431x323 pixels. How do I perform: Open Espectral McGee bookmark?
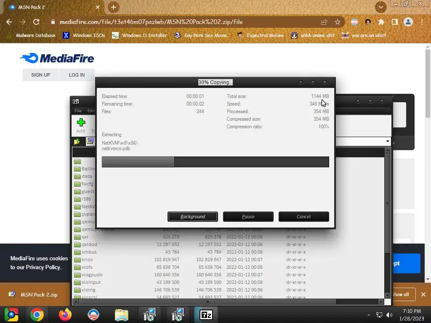point(261,35)
